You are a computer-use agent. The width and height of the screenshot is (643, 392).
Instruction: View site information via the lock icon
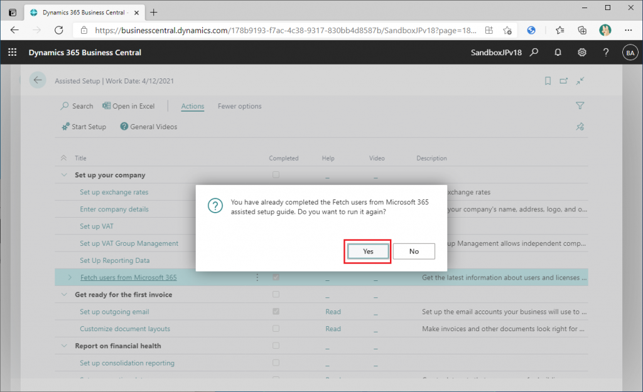(x=84, y=30)
